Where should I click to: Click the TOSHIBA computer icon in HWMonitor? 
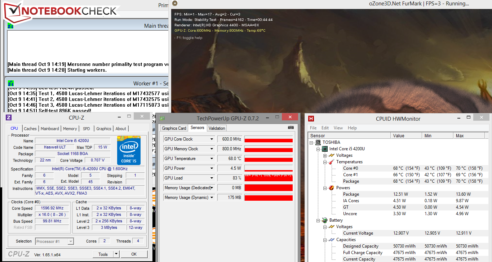click(x=318, y=142)
